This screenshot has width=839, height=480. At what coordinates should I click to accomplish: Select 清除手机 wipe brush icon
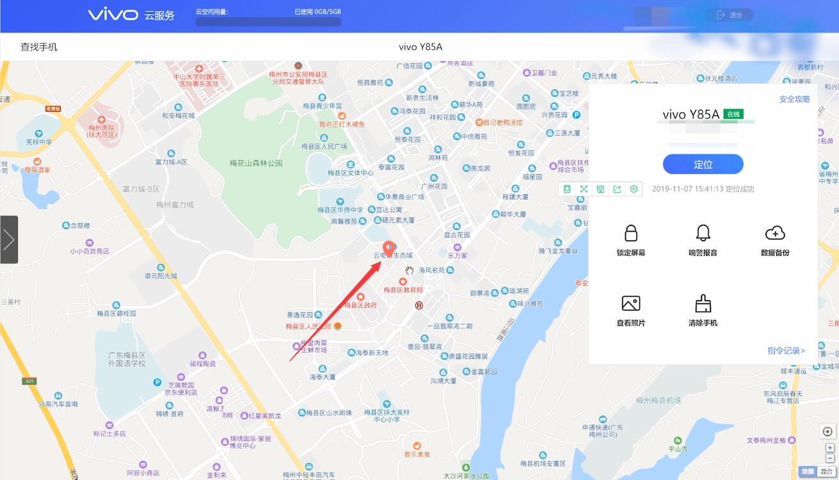click(x=703, y=303)
